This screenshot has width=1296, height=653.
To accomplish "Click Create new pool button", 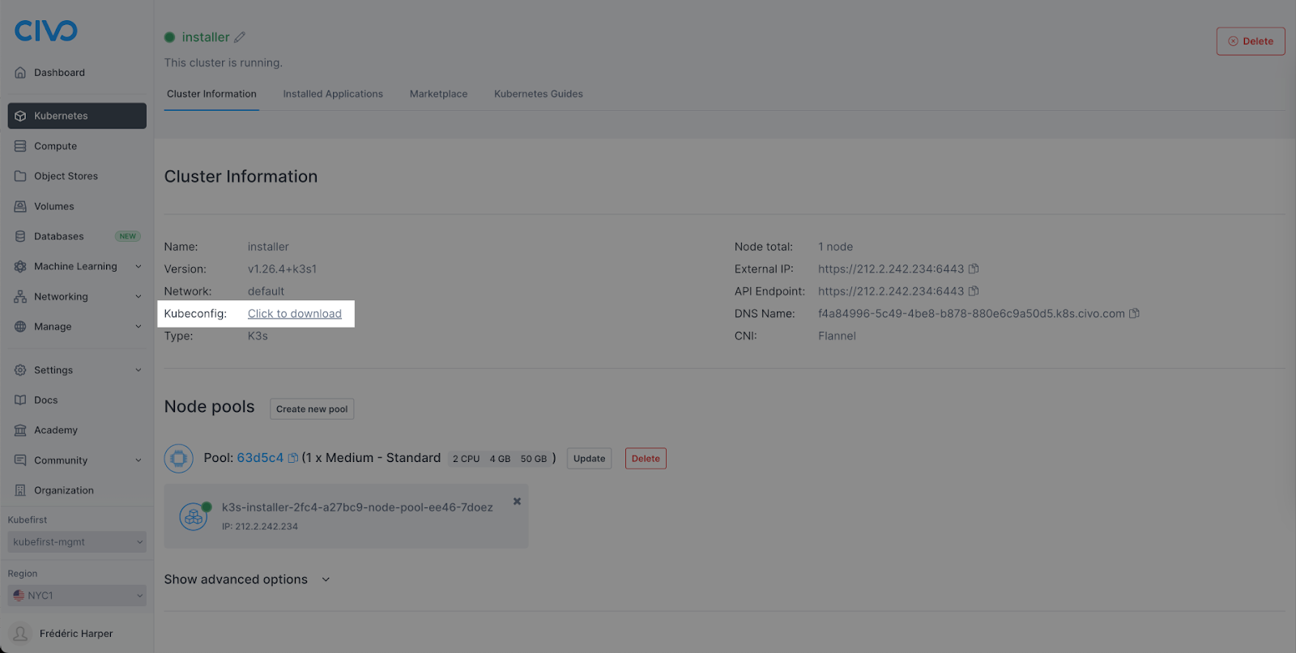I will 312,409.
